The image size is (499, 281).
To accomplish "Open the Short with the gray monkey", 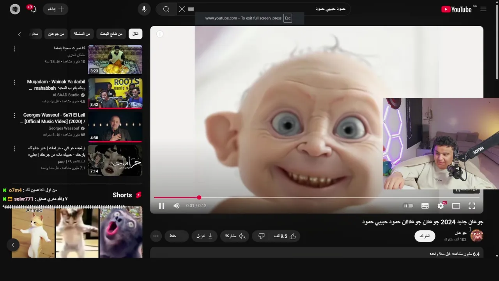I will [121, 232].
